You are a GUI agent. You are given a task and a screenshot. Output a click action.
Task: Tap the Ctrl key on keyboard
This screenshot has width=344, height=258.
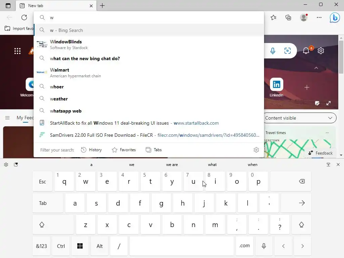[x=61, y=246]
